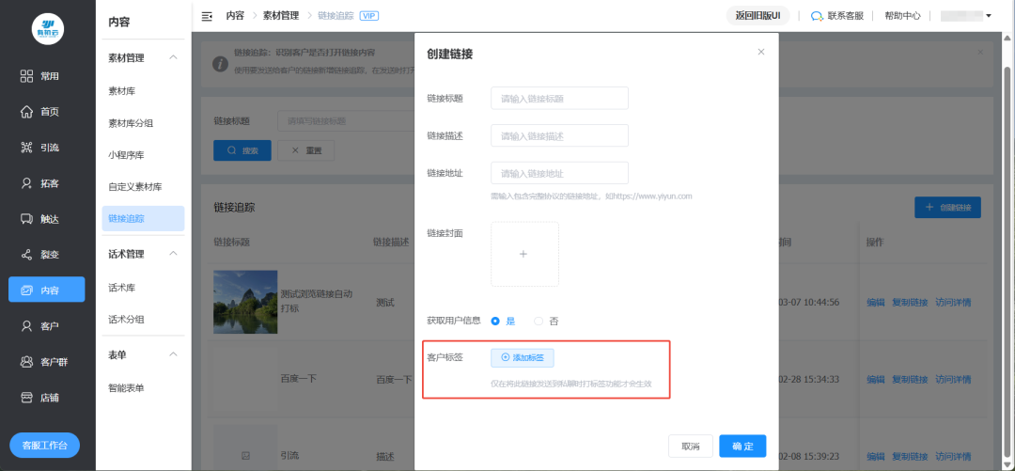This screenshot has height=471, width=1015.
Task: Open the 店铺 store icon
Action: point(26,397)
